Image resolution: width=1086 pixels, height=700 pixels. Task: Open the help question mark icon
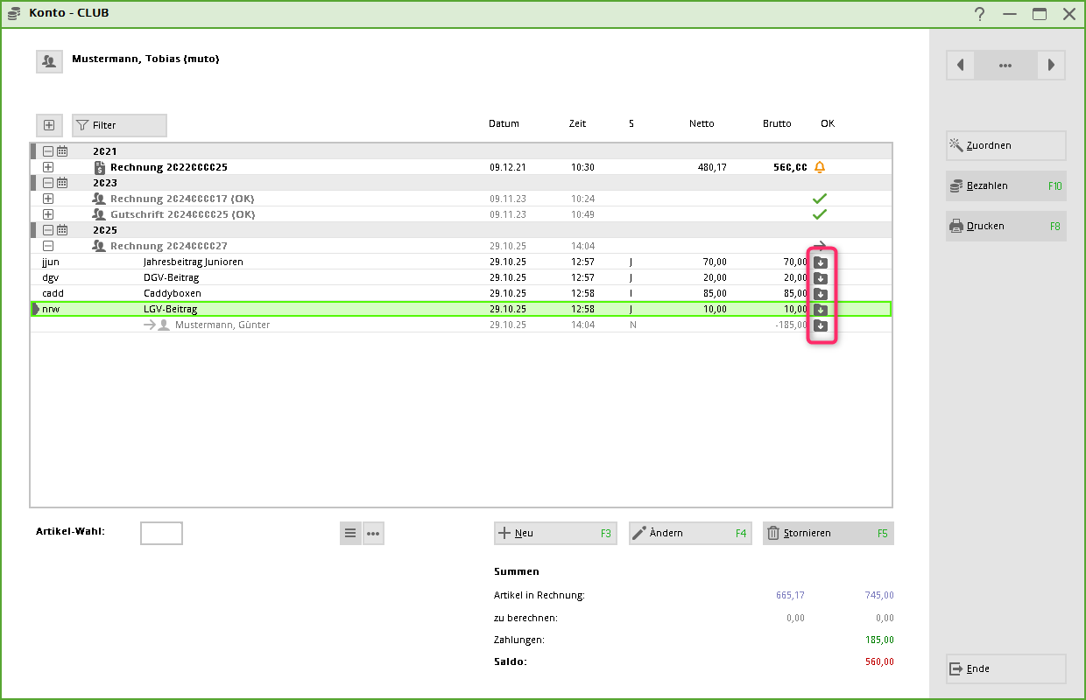click(x=980, y=14)
